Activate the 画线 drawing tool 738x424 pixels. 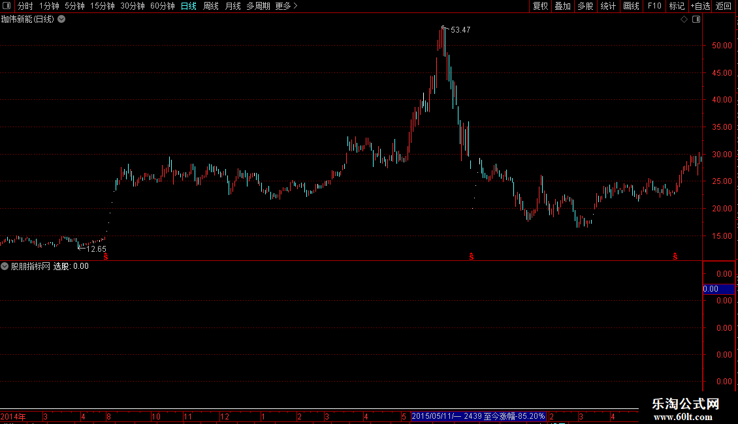coord(631,6)
